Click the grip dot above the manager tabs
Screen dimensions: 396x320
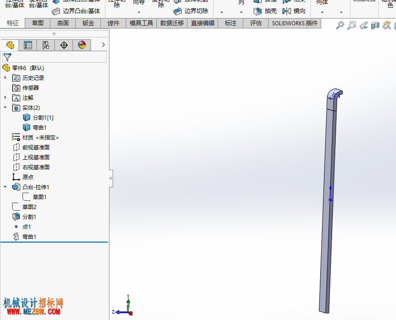[x=54, y=34]
